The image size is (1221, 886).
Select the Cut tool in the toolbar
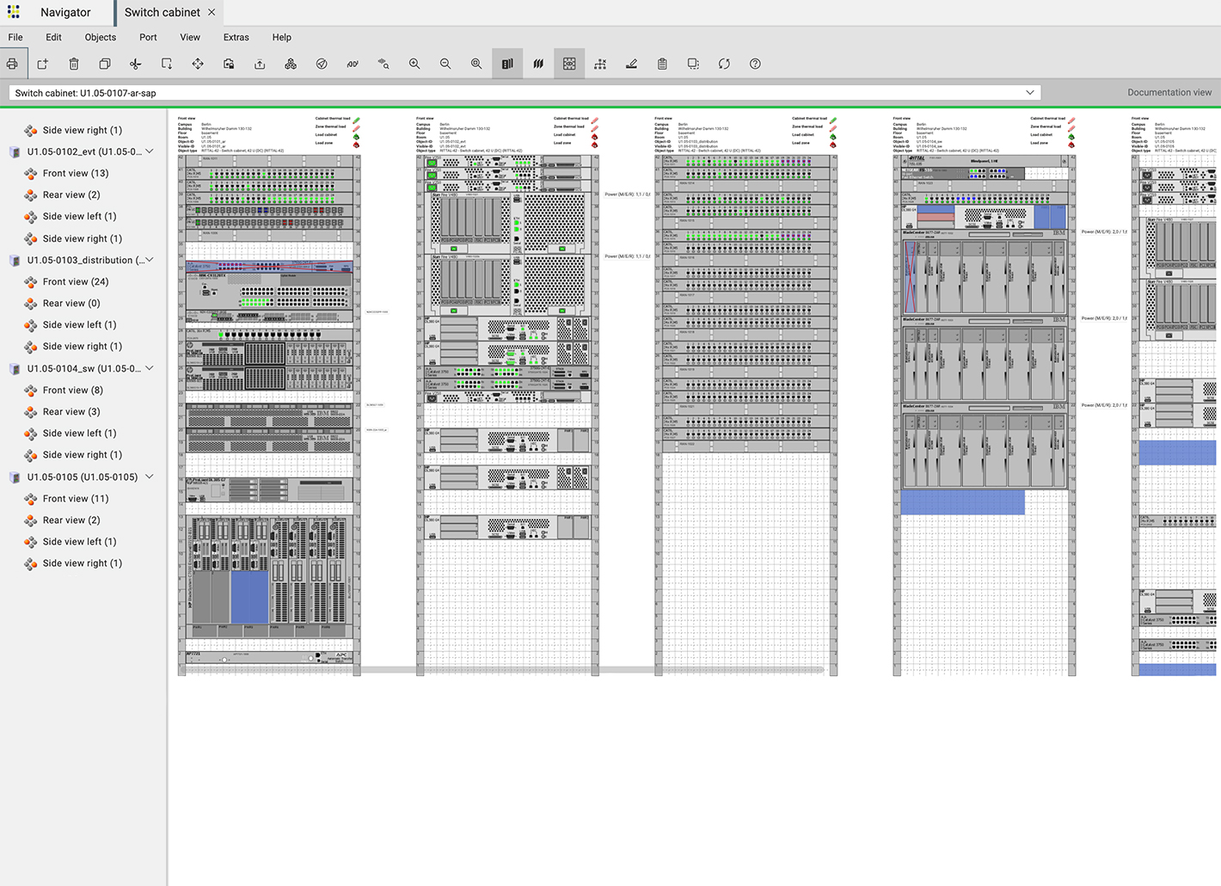[135, 64]
